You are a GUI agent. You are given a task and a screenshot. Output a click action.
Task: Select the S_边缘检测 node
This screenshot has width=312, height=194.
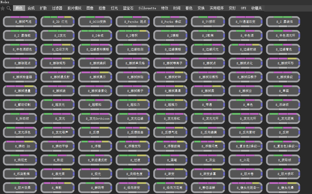(x=133, y=49)
